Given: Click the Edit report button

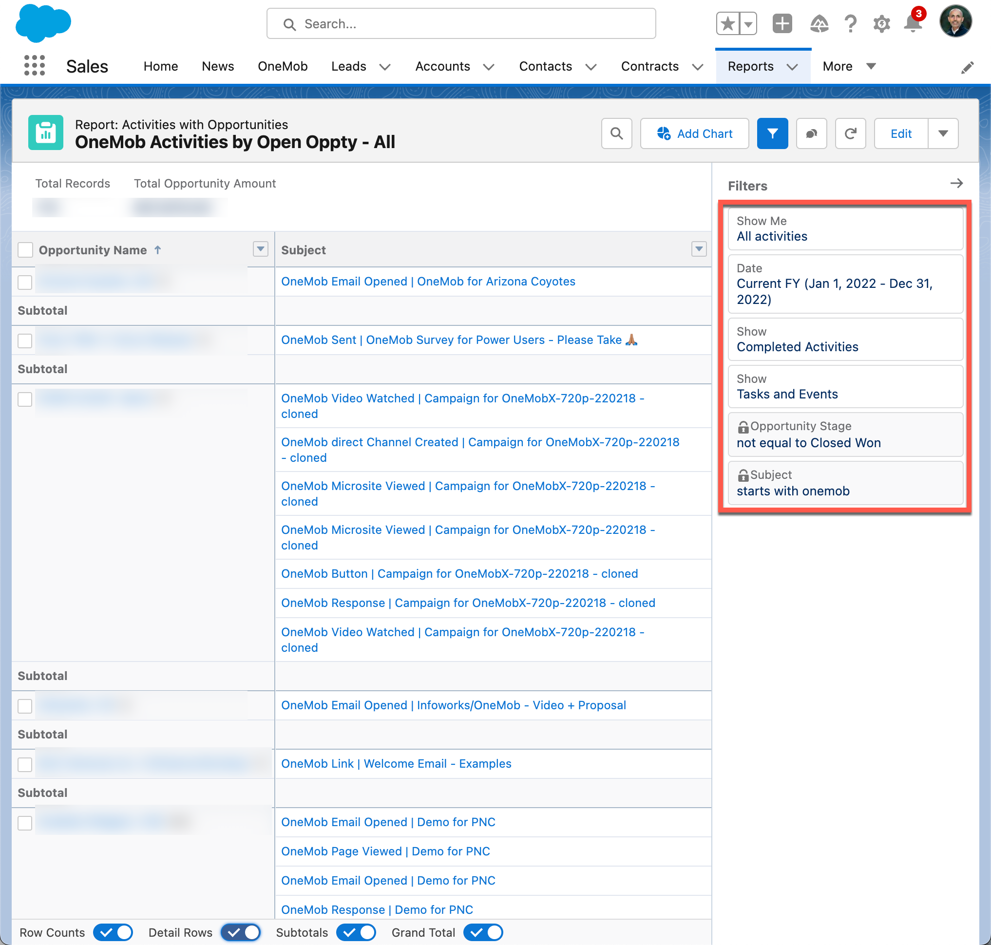Looking at the screenshot, I should point(901,133).
